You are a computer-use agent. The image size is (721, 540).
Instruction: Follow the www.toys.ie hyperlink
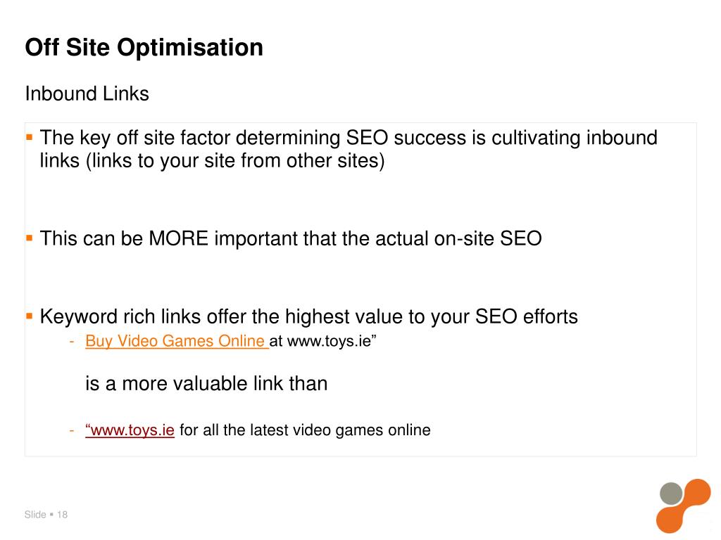coord(130,430)
